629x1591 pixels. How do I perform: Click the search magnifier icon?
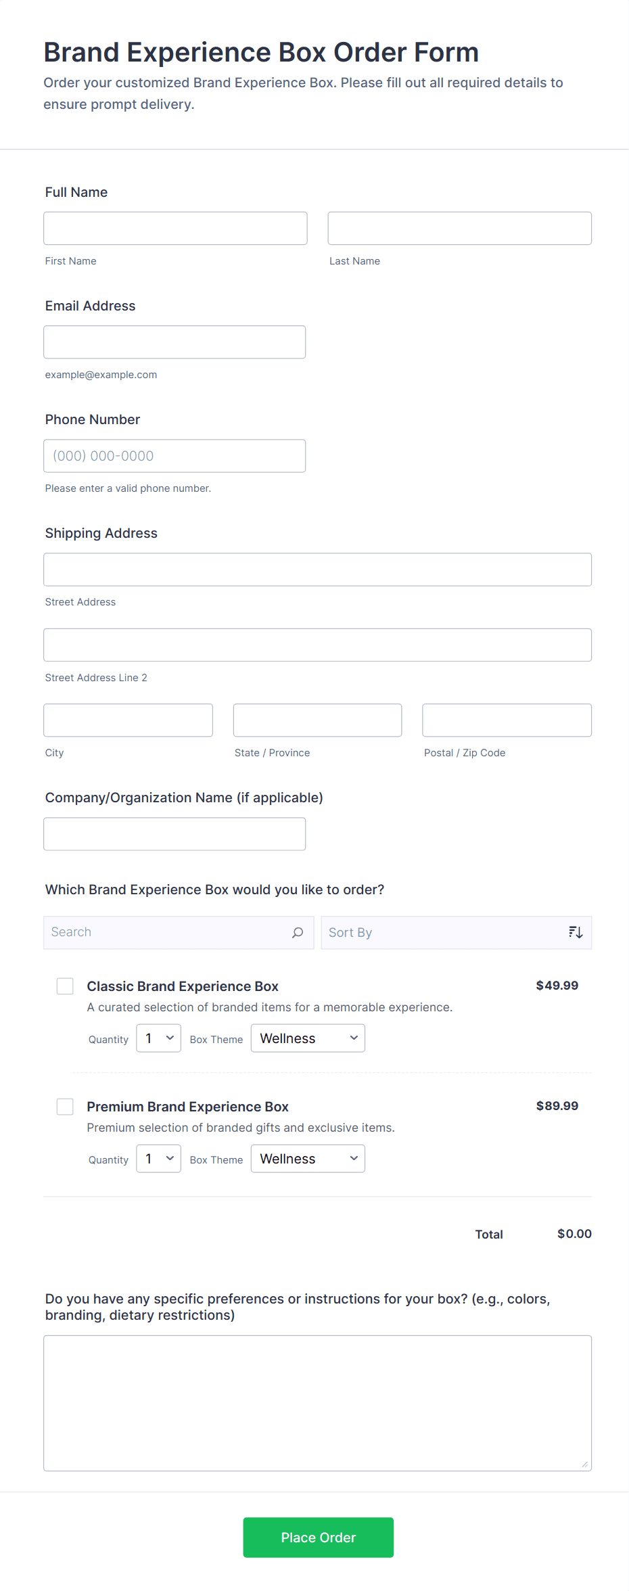point(298,933)
